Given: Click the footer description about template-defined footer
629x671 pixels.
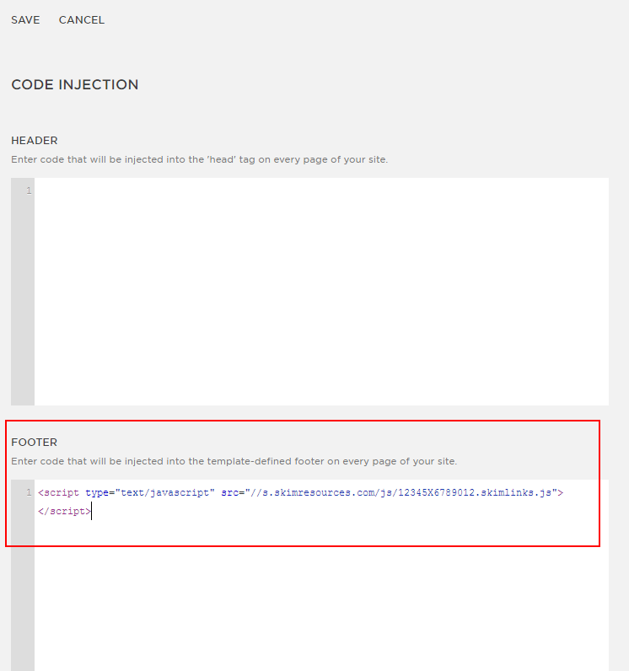Looking at the screenshot, I should [x=234, y=461].
